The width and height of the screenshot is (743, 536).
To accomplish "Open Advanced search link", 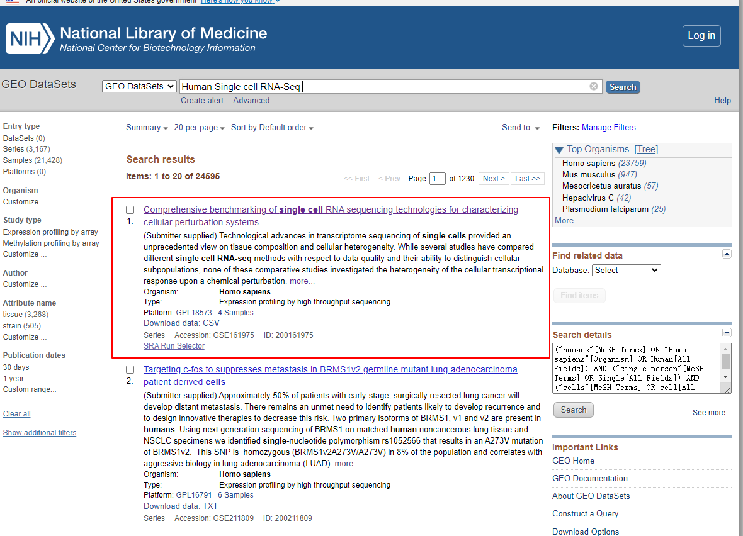I will pyautogui.click(x=251, y=101).
